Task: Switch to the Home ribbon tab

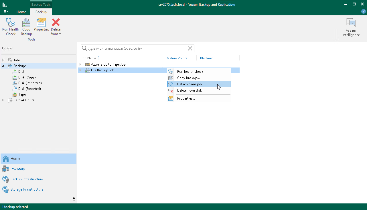Action: click(21, 12)
